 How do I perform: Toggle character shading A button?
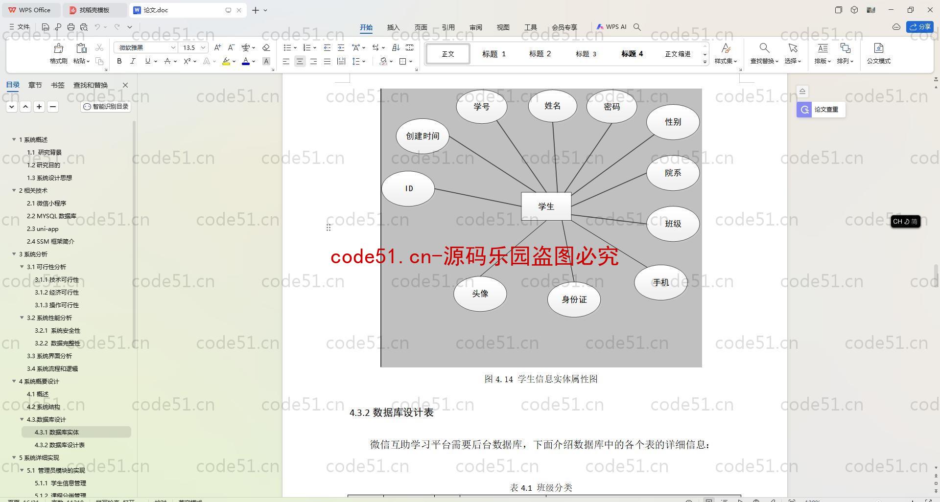(x=266, y=61)
